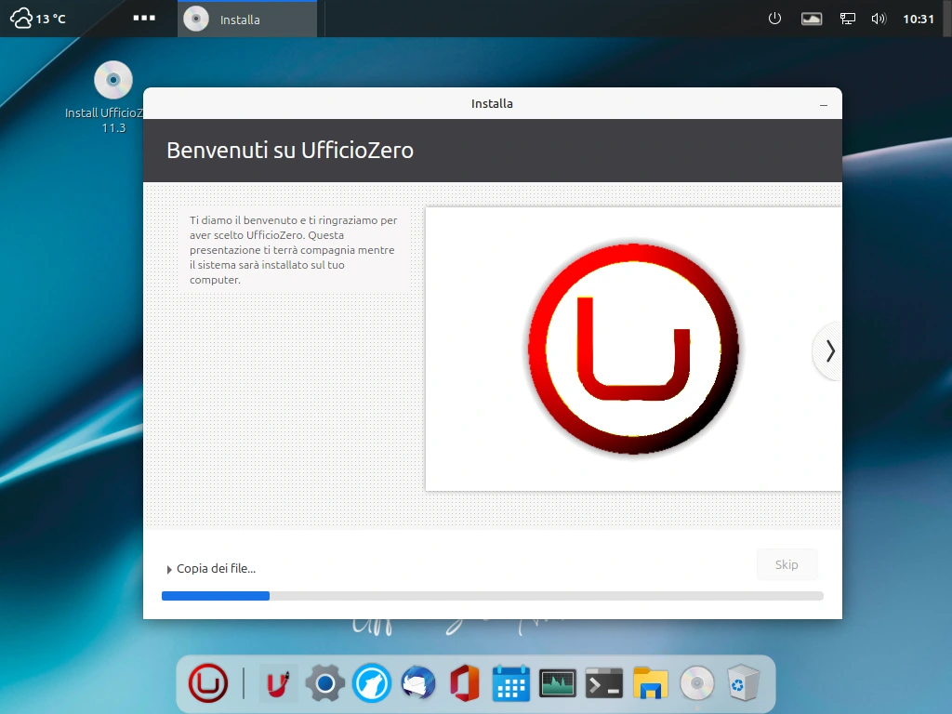Screen dimensions: 952x714
Task: Select the Installa window tab in the top bar
Action: [x=246, y=18]
